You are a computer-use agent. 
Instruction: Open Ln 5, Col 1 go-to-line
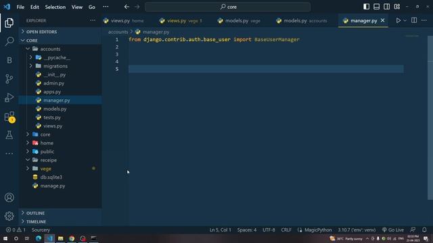coord(220,230)
